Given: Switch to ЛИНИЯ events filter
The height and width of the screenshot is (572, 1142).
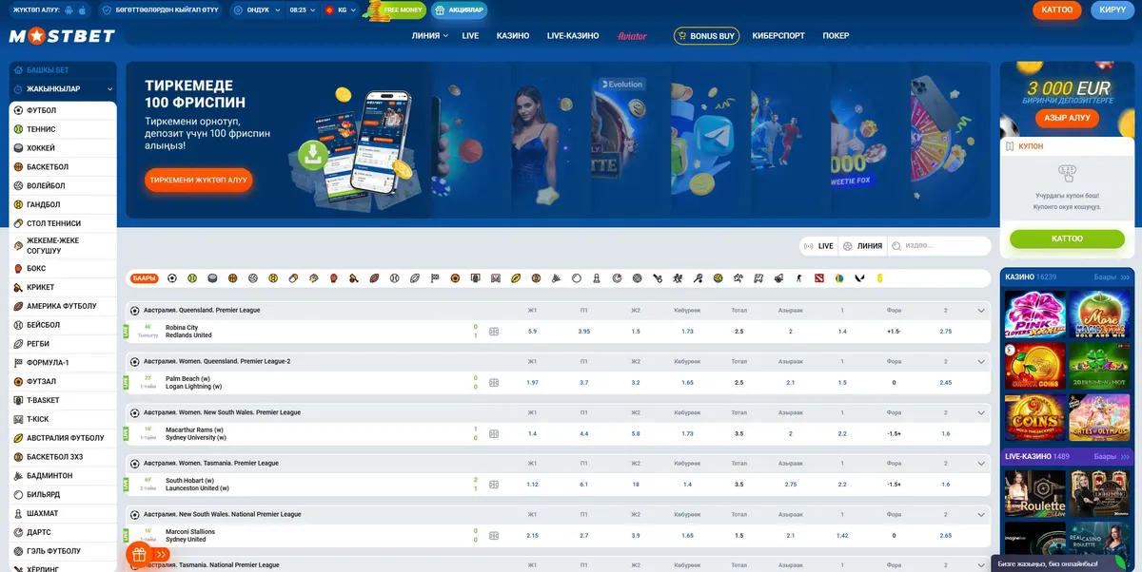Looking at the screenshot, I should click(x=863, y=246).
